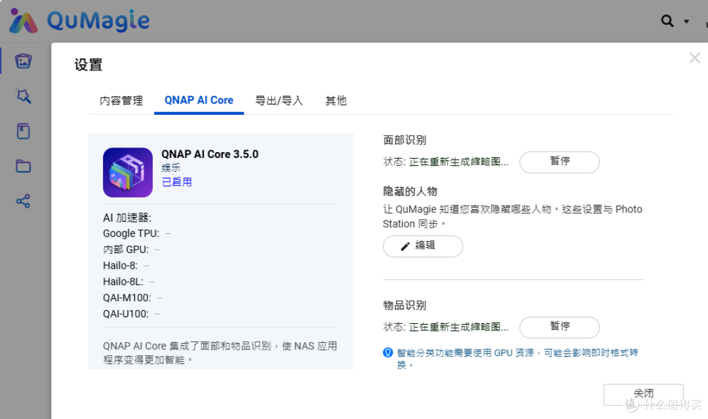Open the Photos sidebar icon
Screen dimensions: 708x419
point(23,61)
